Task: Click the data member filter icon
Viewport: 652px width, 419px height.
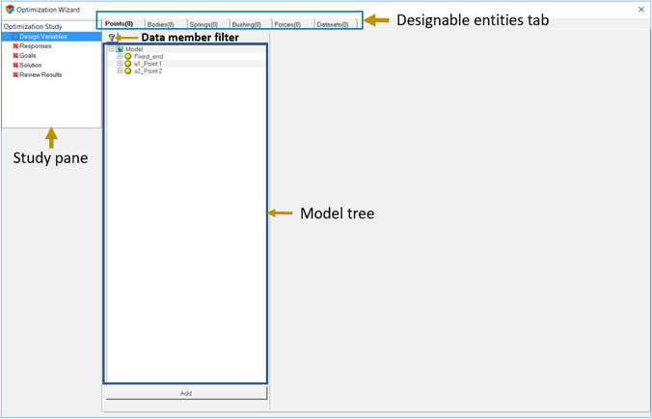Action: point(111,38)
